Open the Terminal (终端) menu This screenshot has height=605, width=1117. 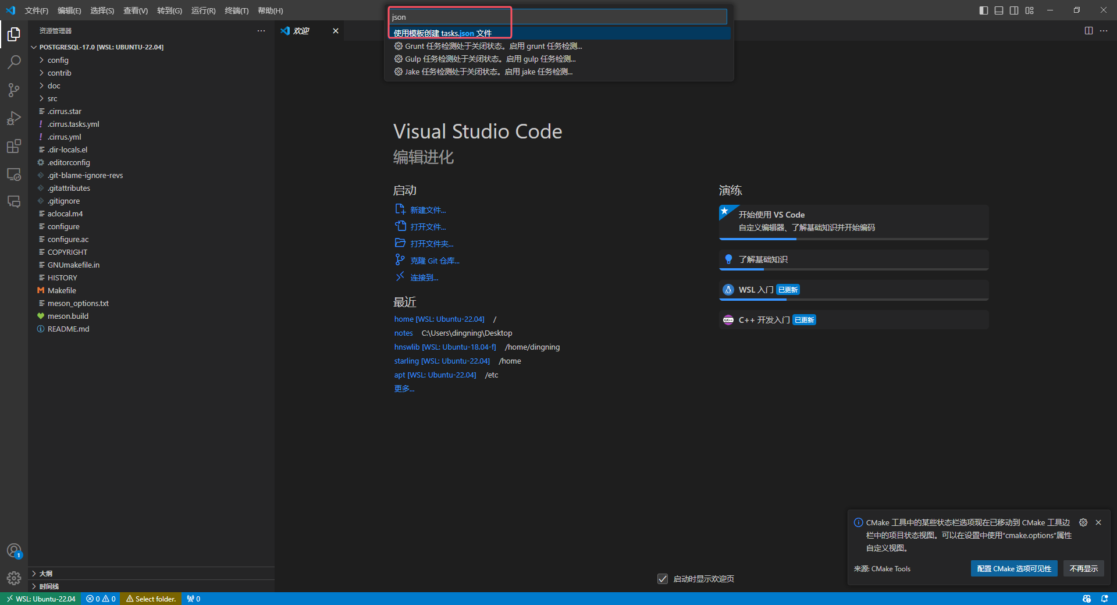[x=236, y=10]
